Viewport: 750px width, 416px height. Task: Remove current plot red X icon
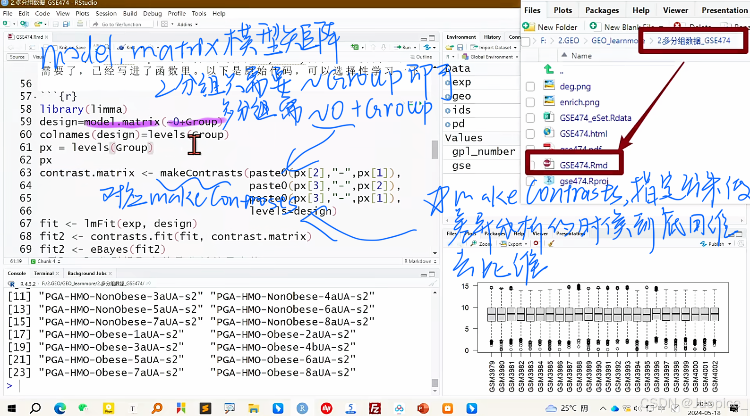tap(536, 243)
